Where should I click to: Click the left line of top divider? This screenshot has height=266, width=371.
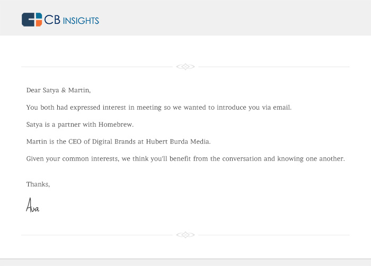coord(97,67)
